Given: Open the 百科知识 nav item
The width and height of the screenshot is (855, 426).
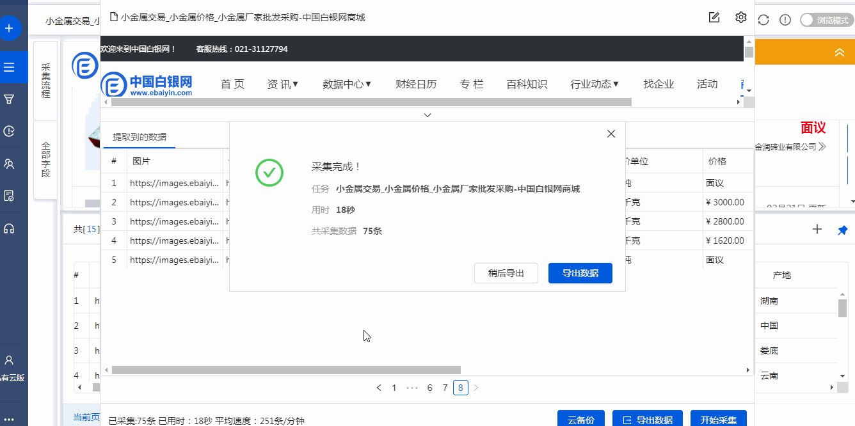Looking at the screenshot, I should click(527, 84).
